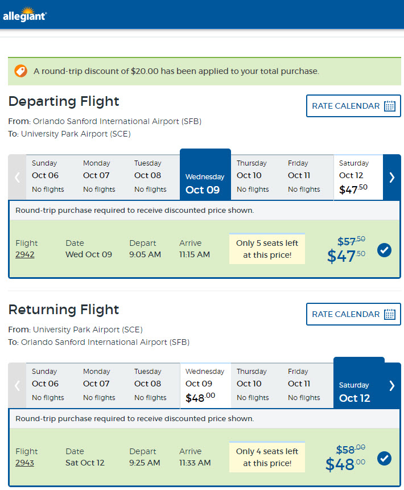Viewport: 404px width, 490px height.
Task: Click the discount tag icon in banner
Action: click(20, 71)
